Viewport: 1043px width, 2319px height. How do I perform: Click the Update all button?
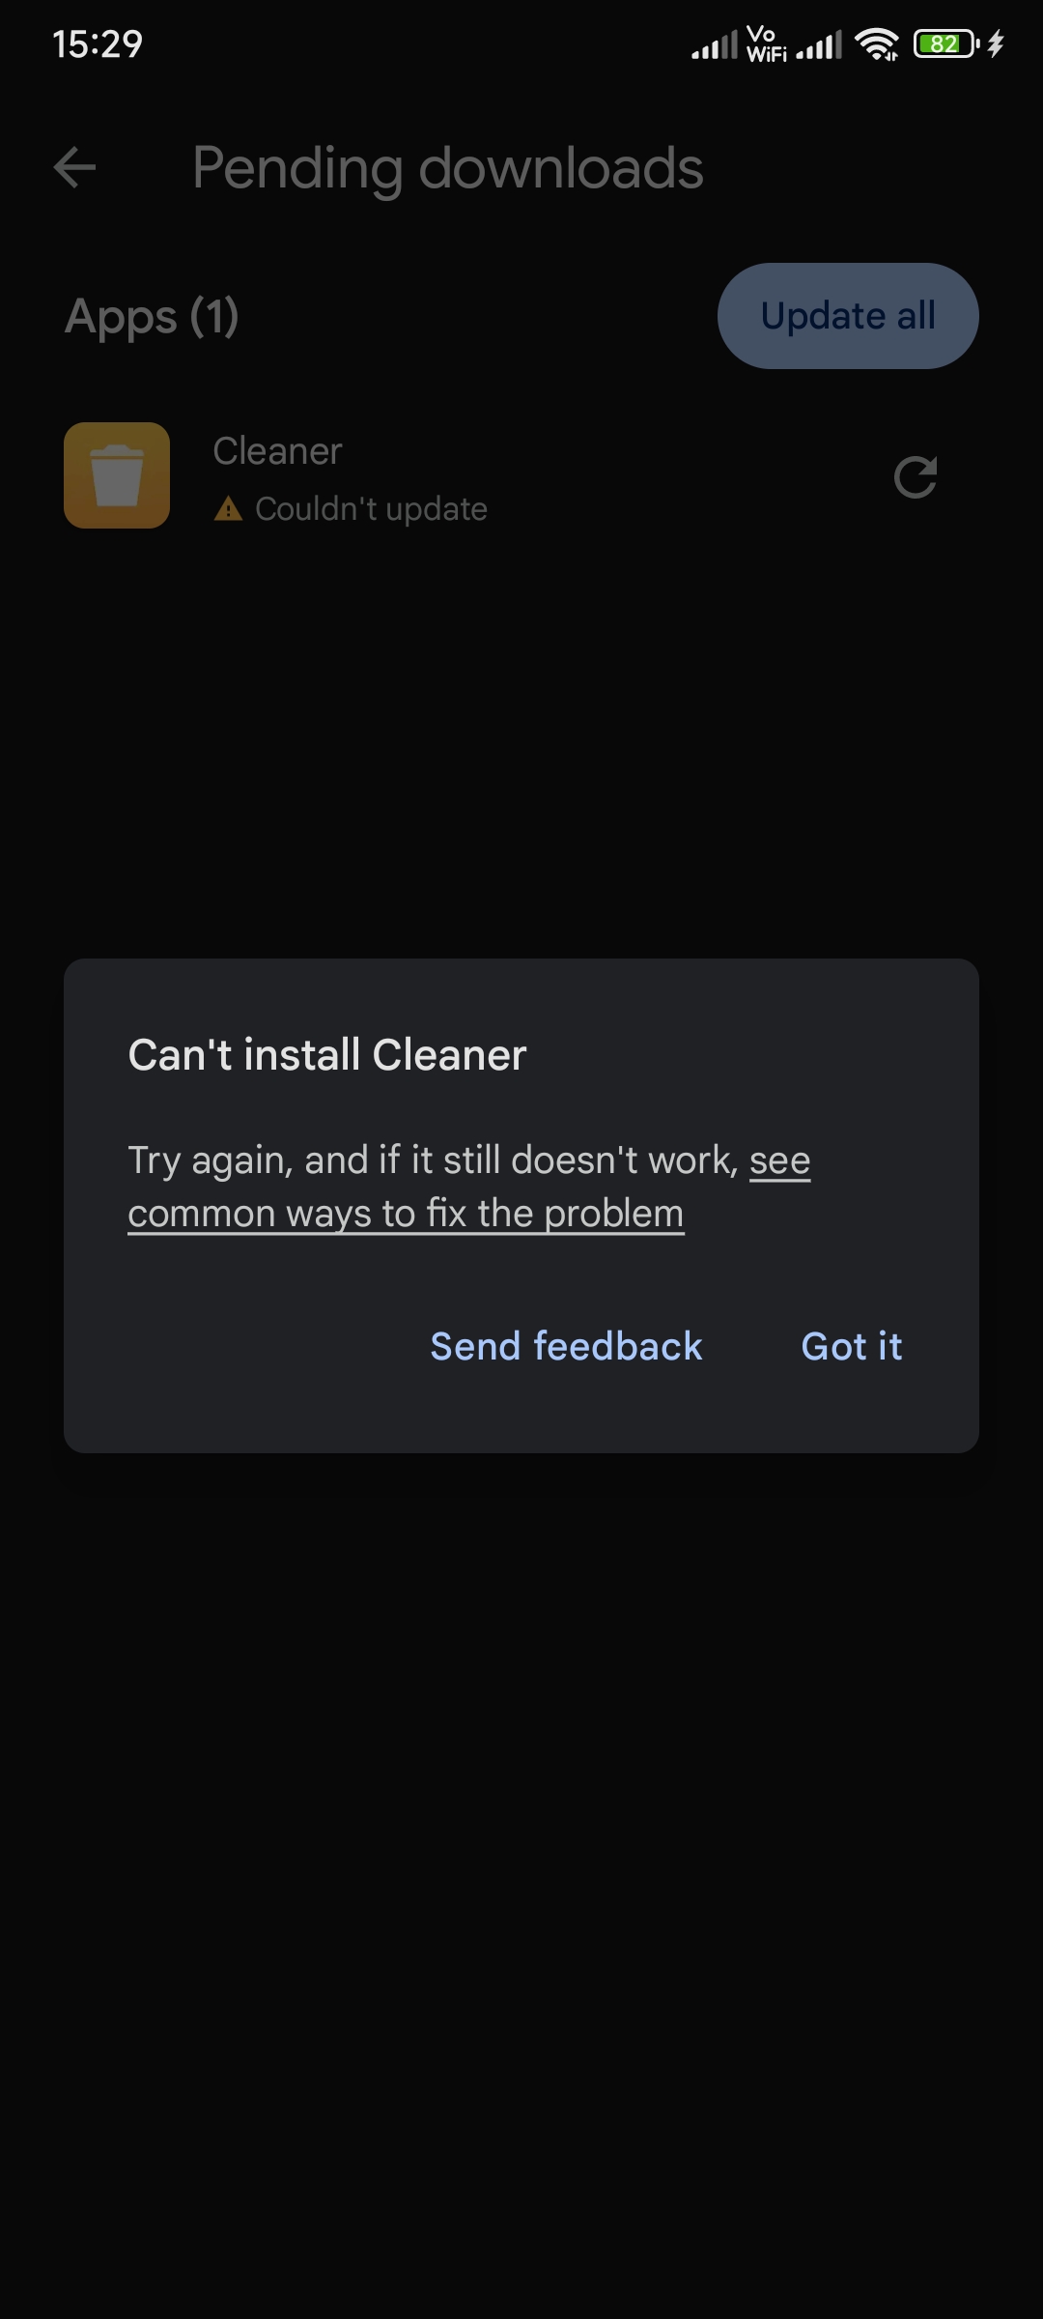[848, 316]
